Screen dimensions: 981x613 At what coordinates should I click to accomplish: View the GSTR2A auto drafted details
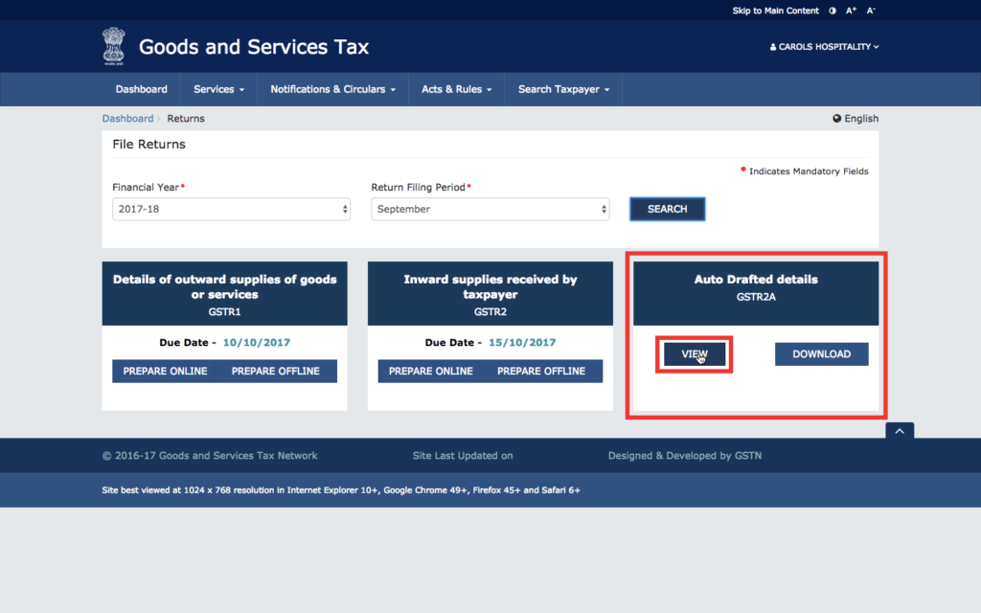coord(693,353)
